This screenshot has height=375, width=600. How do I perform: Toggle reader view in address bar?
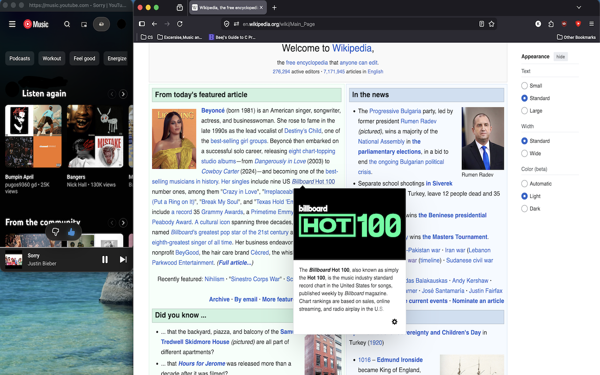tap(481, 24)
